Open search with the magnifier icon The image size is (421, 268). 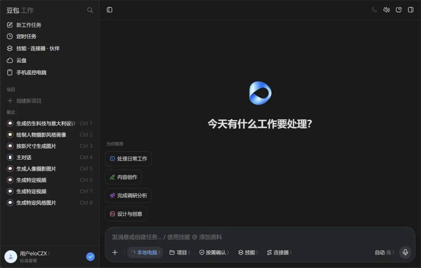click(90, 10)
